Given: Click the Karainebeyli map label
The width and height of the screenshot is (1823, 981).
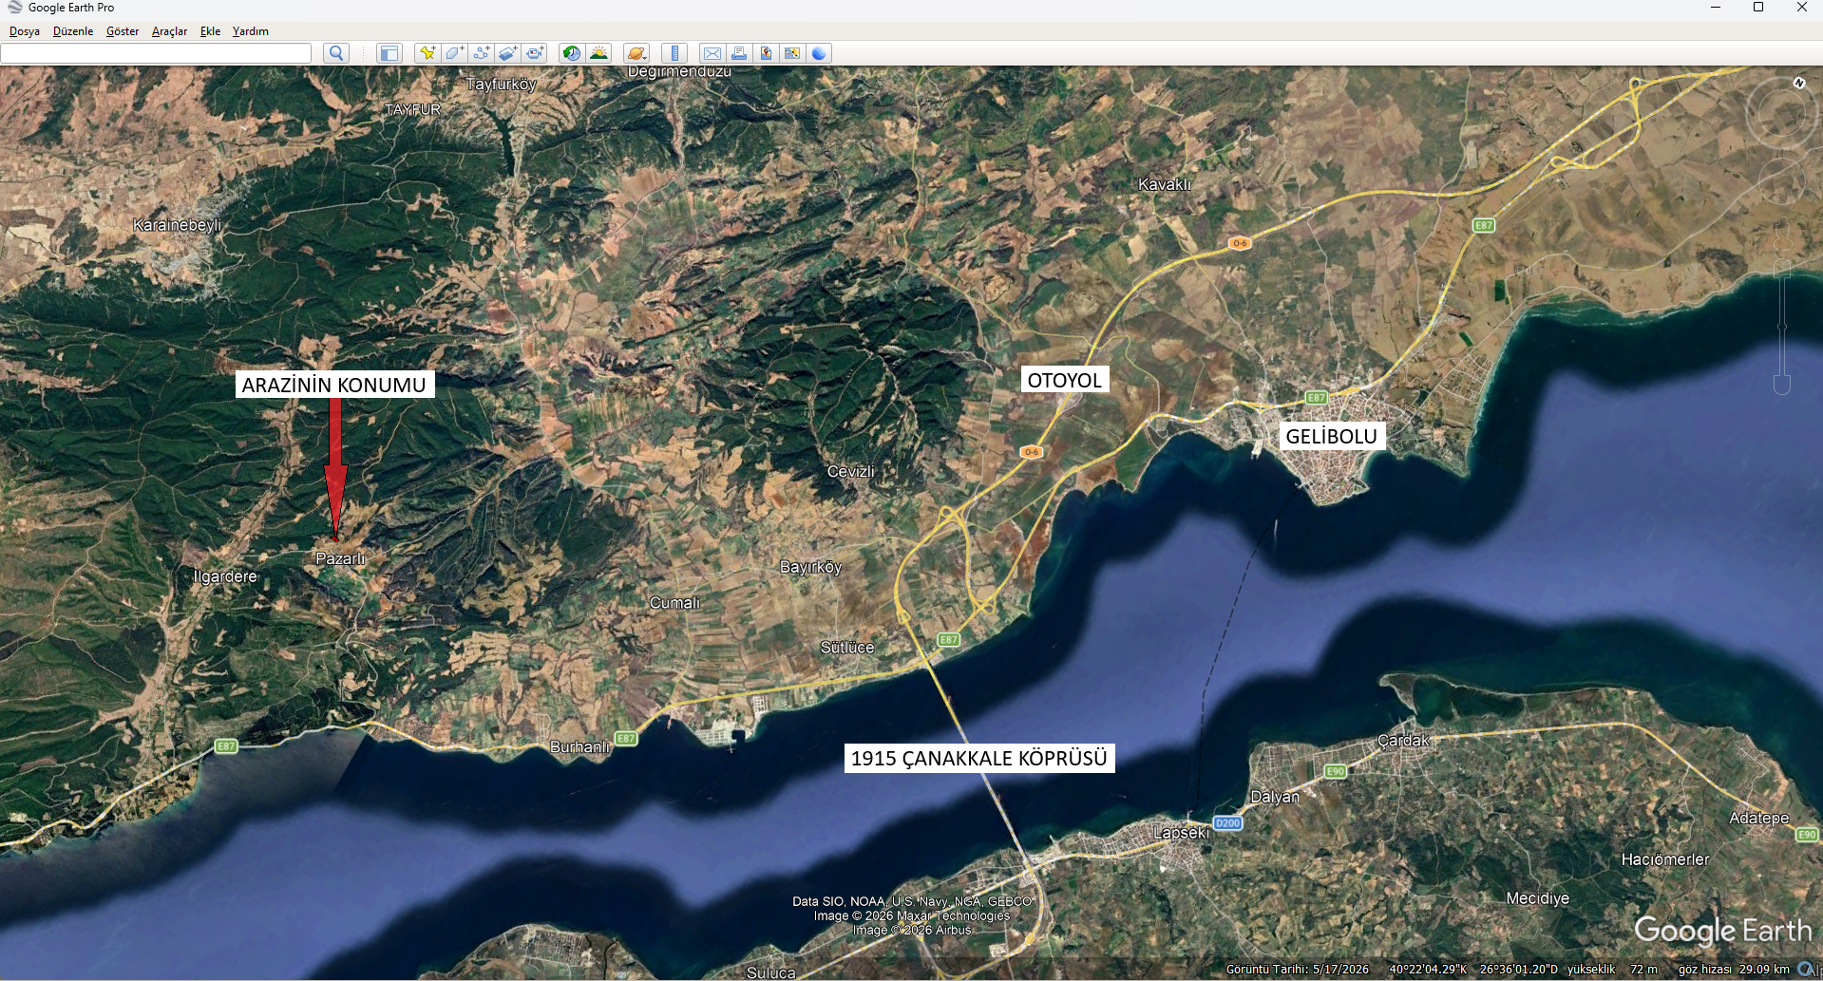Looking at the screenshot, I should (x=178, y=225).
